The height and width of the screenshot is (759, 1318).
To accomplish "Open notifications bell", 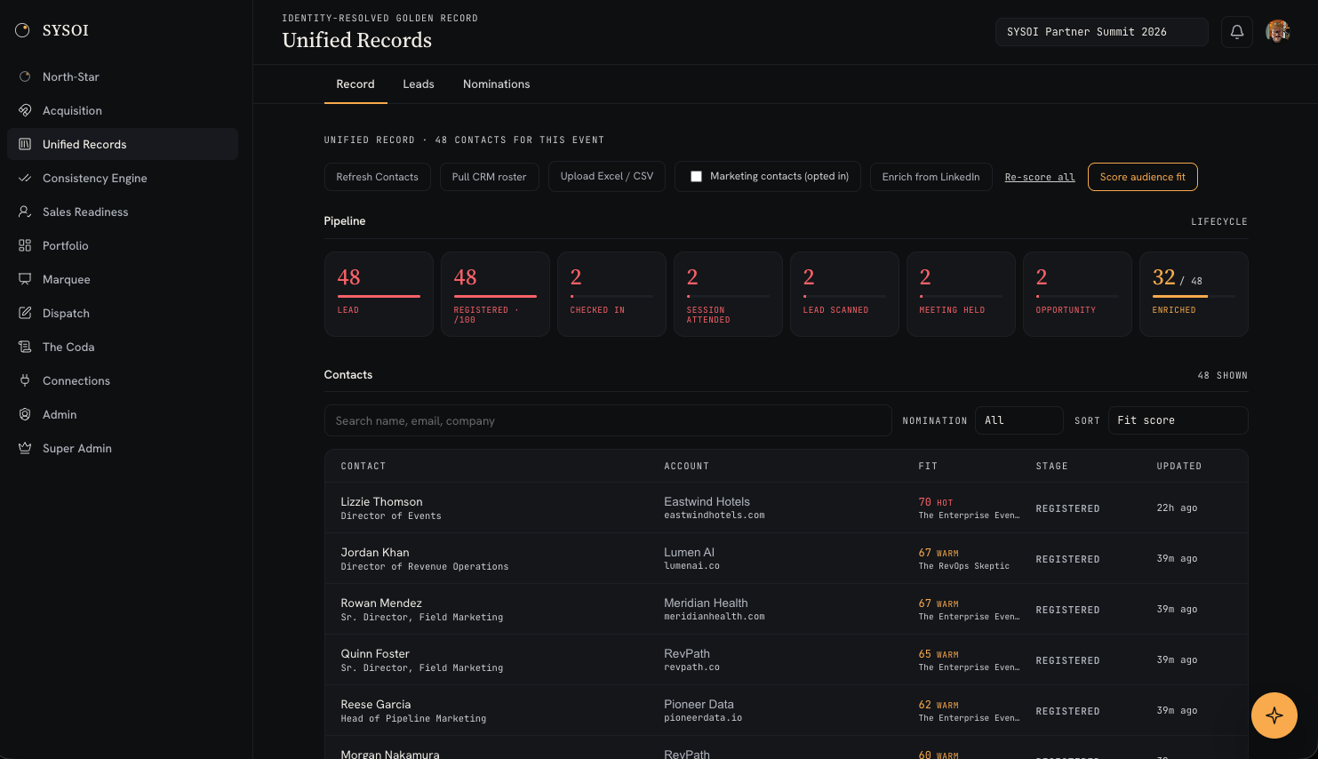I will pos(1237,32).
